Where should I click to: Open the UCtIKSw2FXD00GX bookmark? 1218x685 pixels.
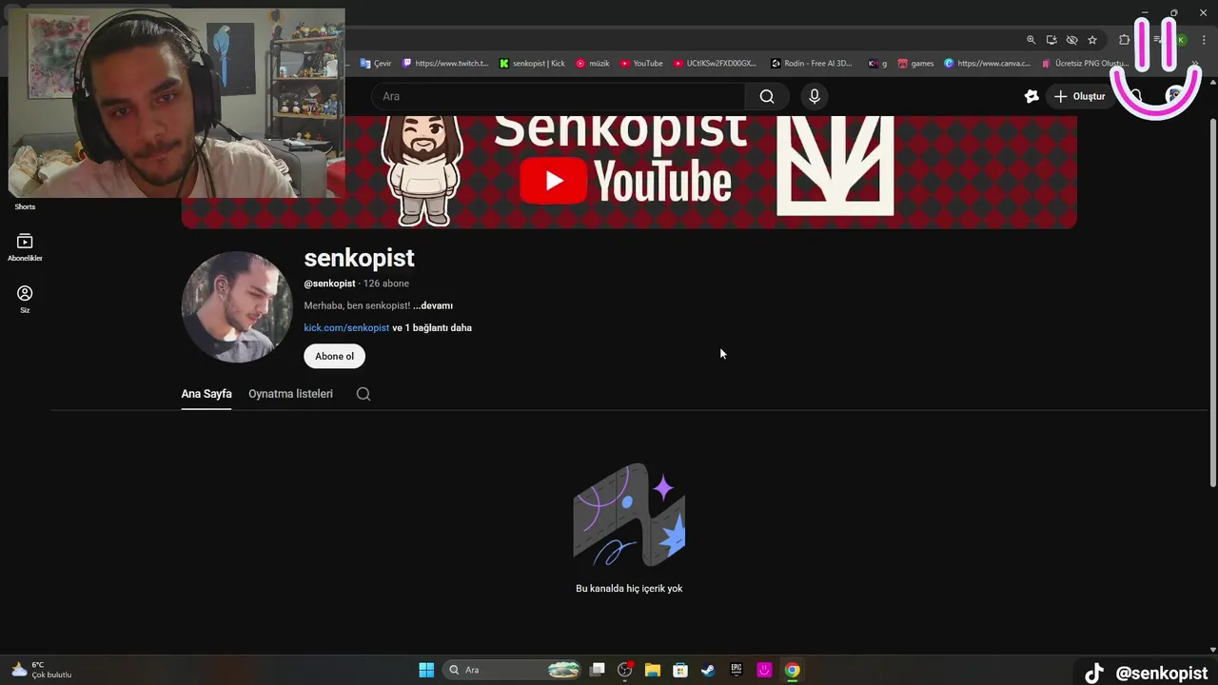(x=715, y=64)
